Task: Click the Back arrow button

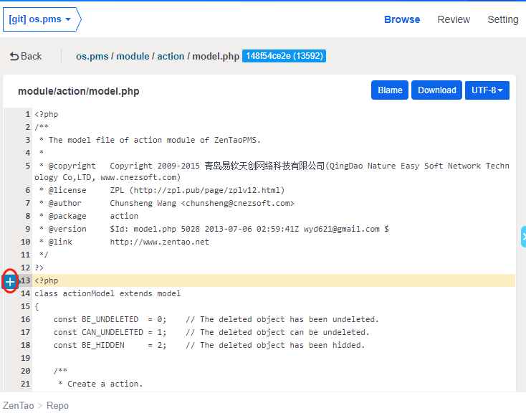Action: point(26,56)
